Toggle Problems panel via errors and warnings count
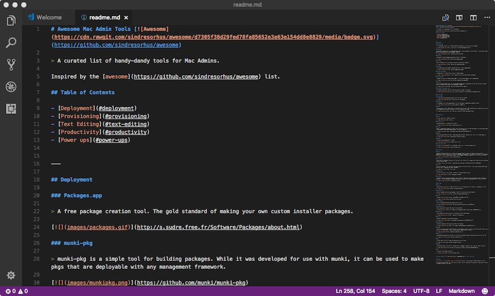Screen dimensions: 495x296 16,291
